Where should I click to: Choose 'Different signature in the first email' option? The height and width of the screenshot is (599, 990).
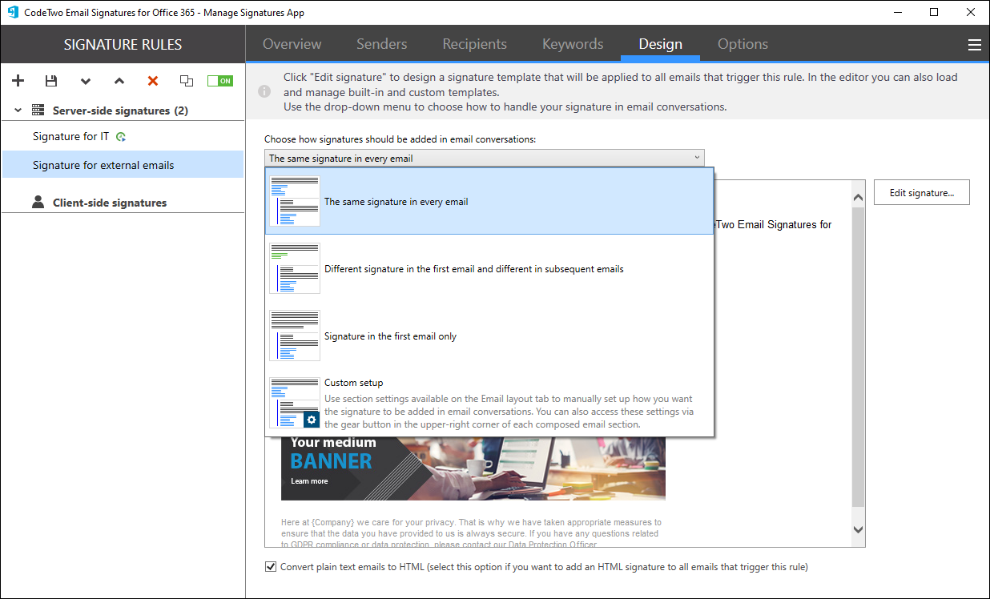point(489,269)
